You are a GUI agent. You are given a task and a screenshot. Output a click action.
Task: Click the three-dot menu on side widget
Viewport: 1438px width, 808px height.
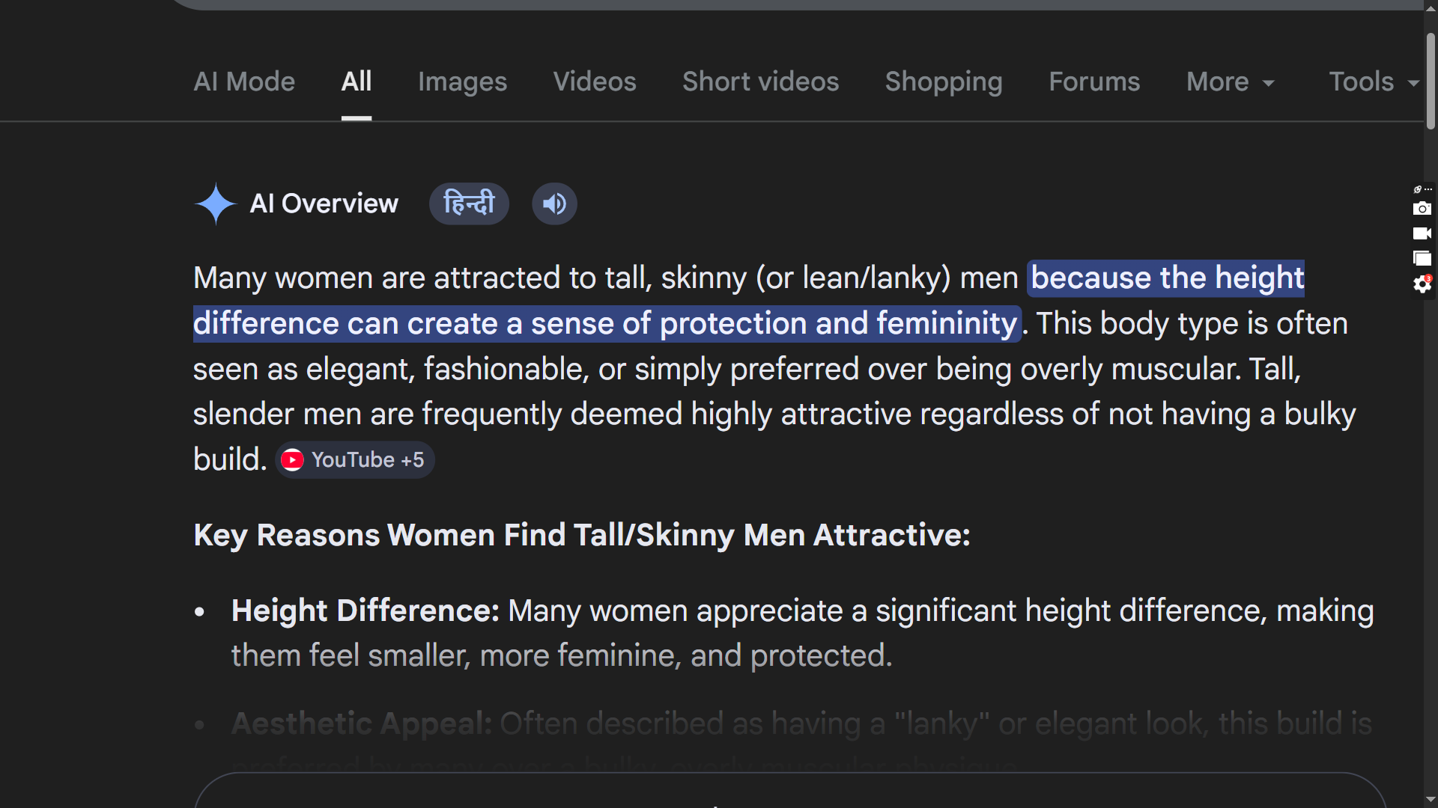pos(1428,189)
